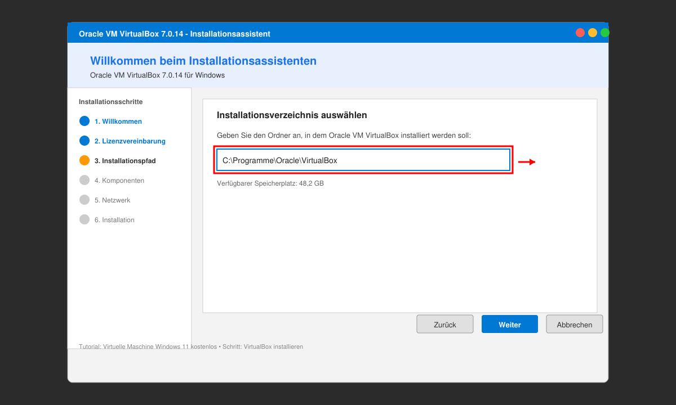Open step 2. Lizenzvereinbarung
Viewport: 676px width, 405px height.
click(x=130, y=141)
